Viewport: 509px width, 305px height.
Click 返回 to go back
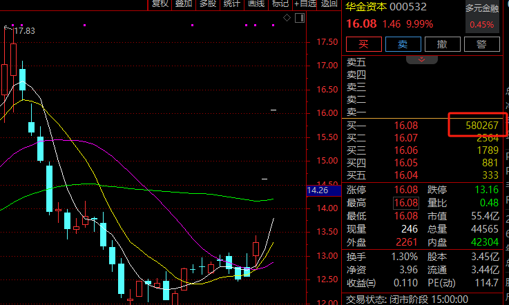point(329,4)
